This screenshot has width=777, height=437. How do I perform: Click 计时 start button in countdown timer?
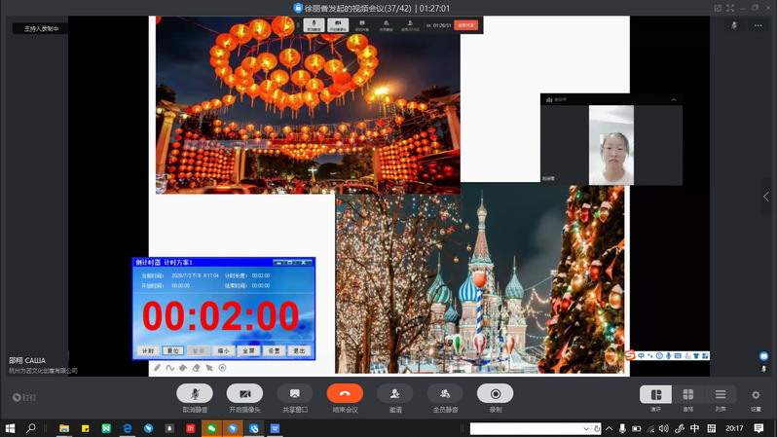tap(148, 350)
